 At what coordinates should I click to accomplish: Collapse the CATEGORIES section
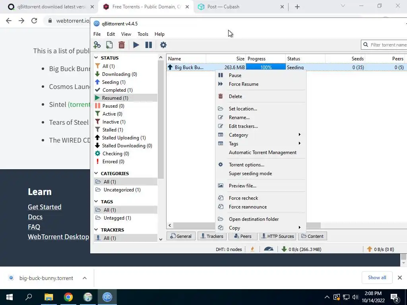[96, 173]
